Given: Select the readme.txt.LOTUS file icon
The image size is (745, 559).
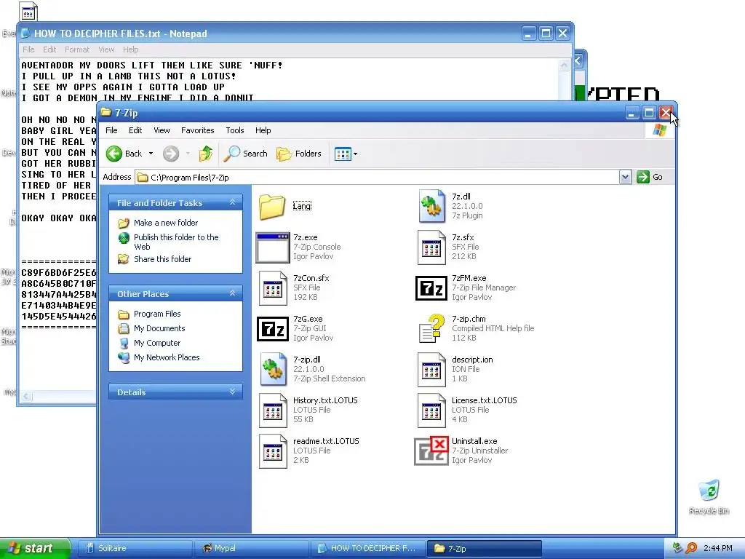Looking at the screenshot, I should [274, 451].
